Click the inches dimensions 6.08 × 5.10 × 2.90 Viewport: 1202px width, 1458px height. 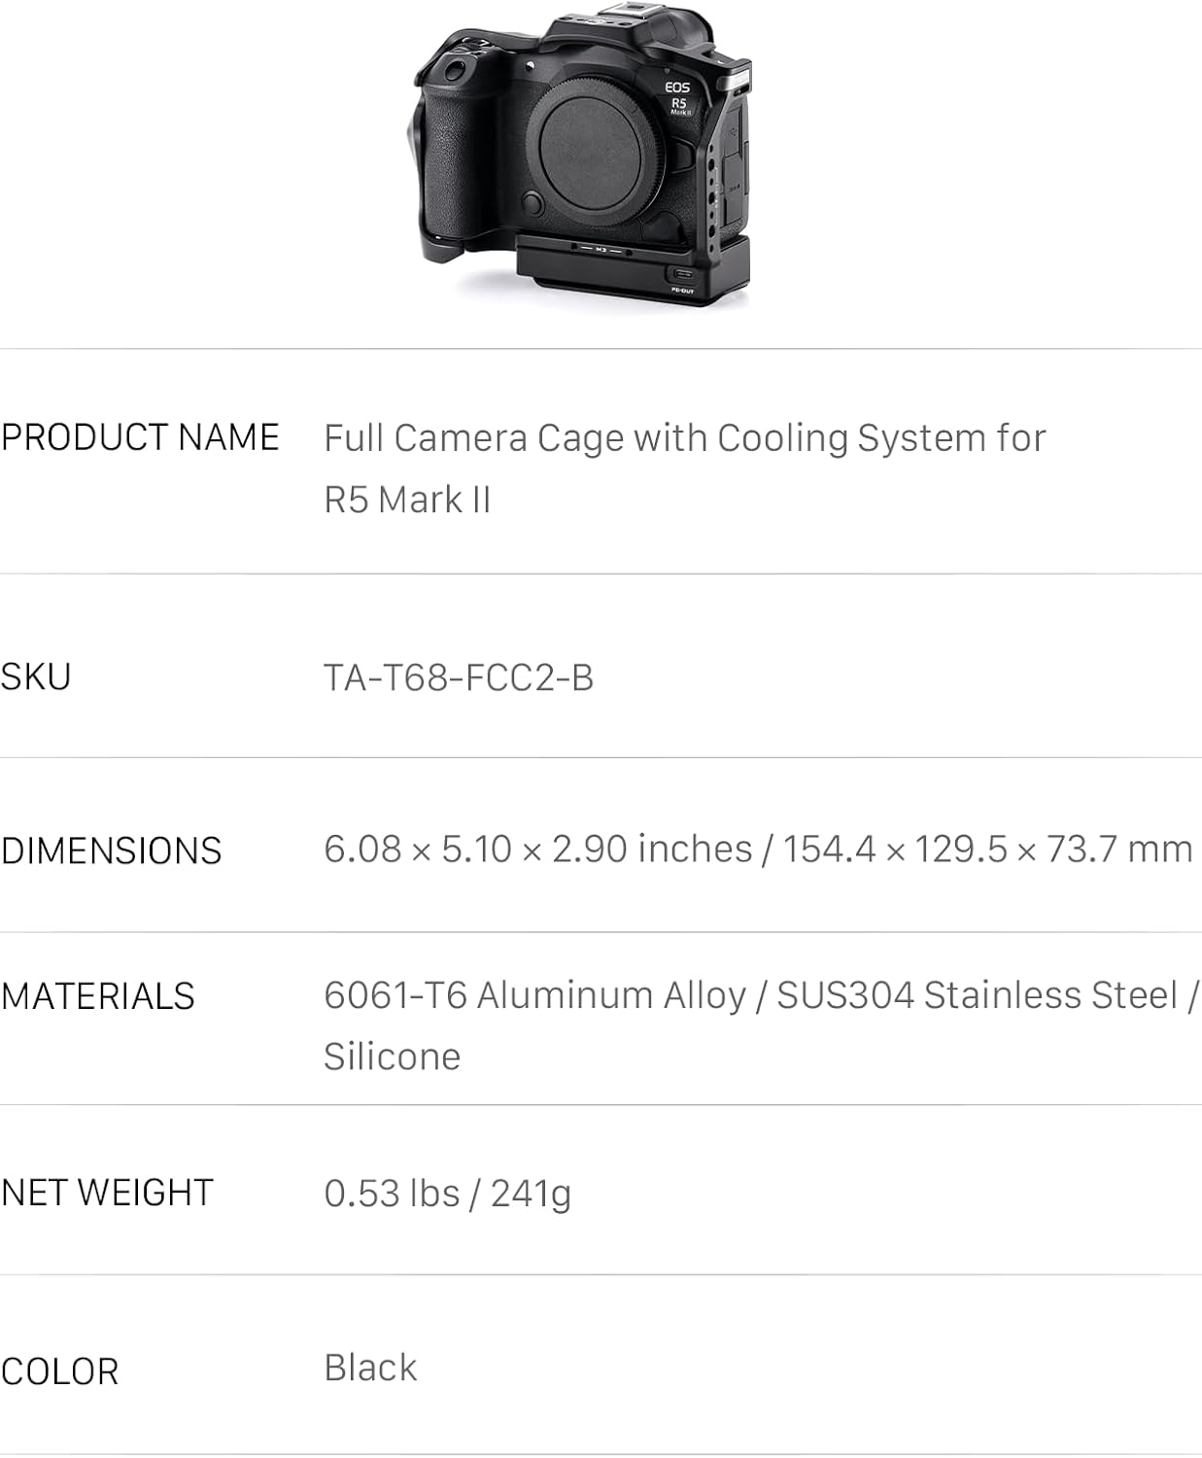pos(537,850)
